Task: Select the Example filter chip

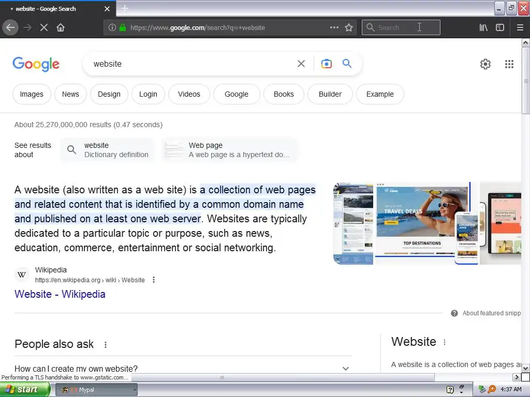Action: [x=380, y=94]
